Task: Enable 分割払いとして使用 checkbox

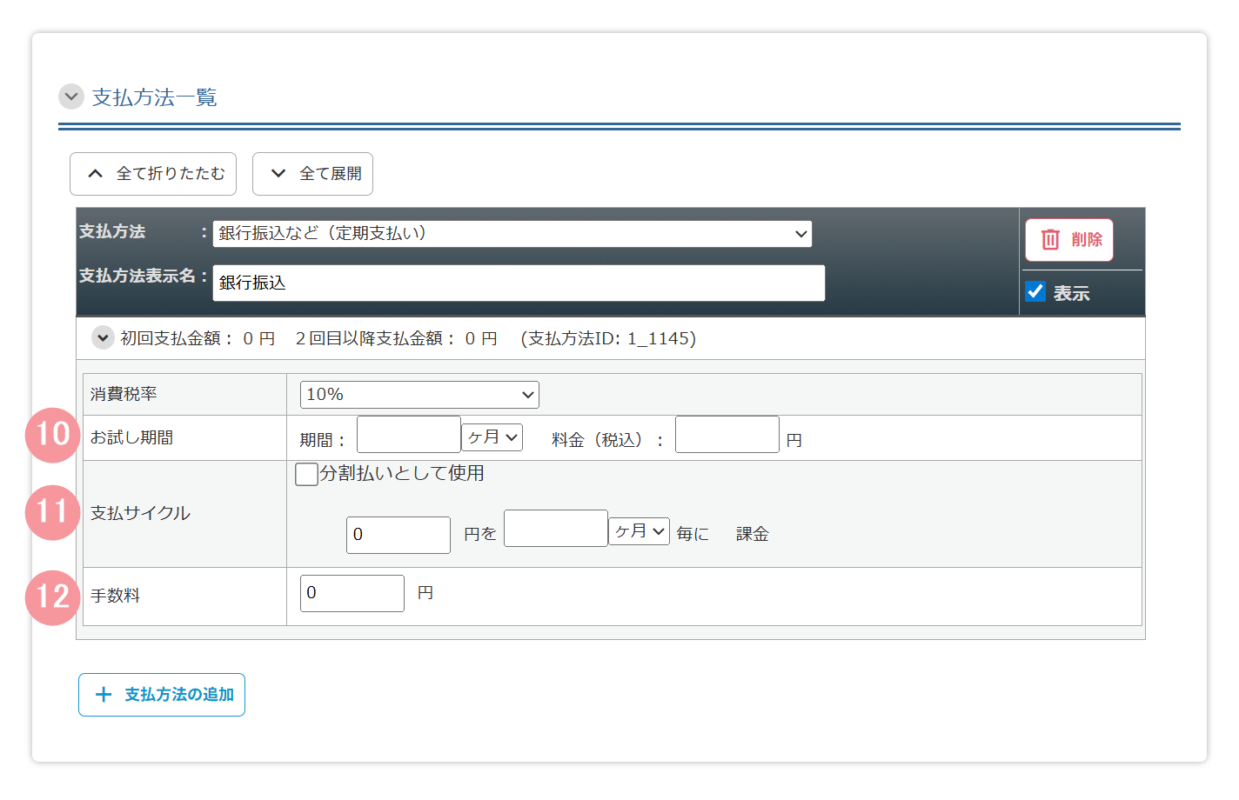Action: [x=306, y=474]
